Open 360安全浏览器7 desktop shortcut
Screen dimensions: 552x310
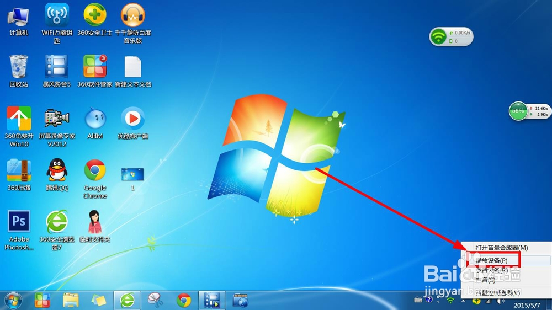pyautogui.click(x=57, y=230)
